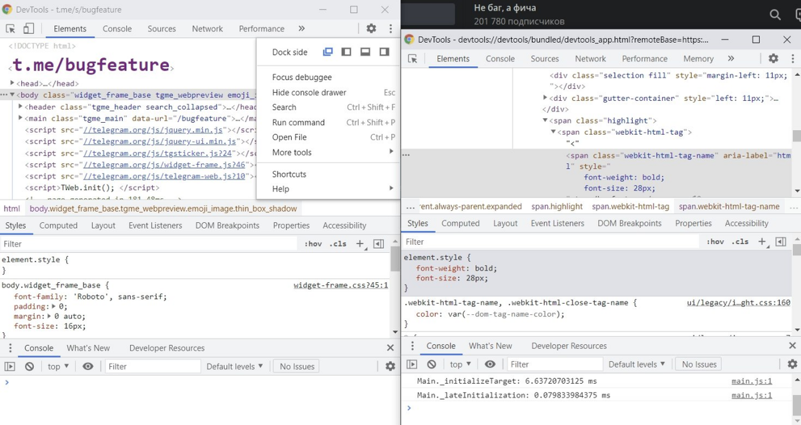The width and height of the screenshot is (801, 425).
Task: Toggle computed styles sidebar in right Styles pane
Action: tap(781, 242)
